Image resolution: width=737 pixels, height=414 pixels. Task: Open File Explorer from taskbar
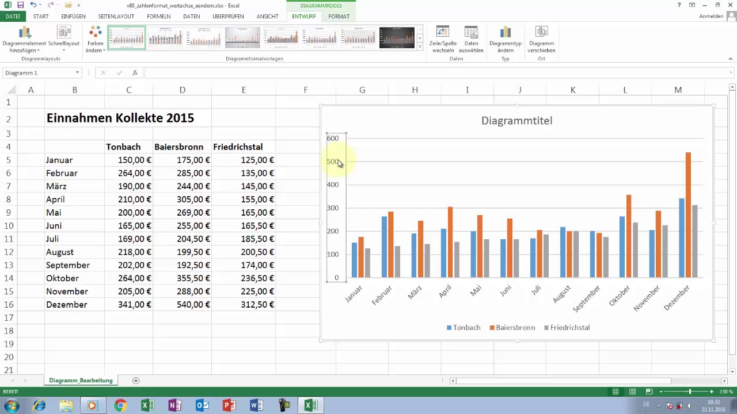[65, 406]
